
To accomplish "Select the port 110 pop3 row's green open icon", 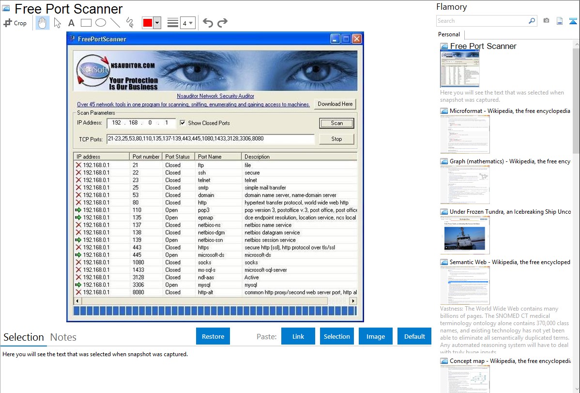I will 78,210.
